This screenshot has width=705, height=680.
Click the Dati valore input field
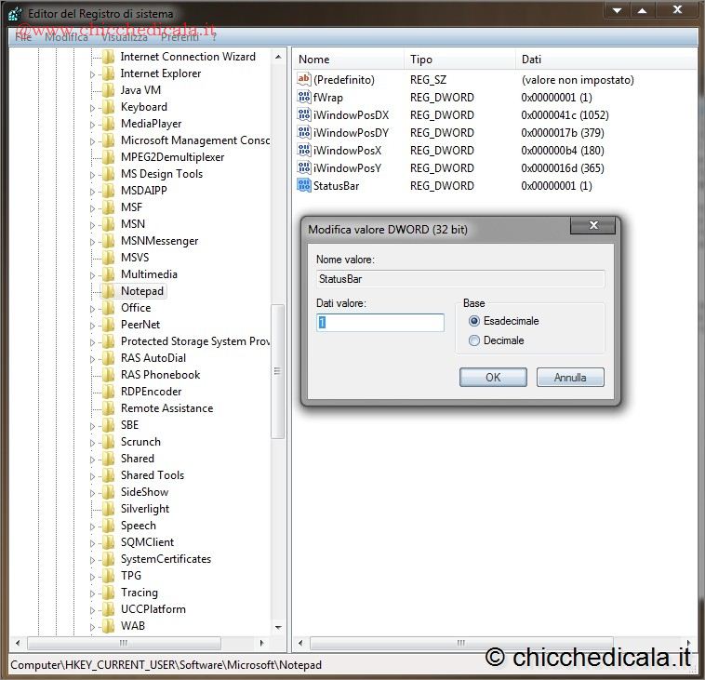380,323
